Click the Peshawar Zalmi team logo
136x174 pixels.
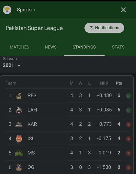point(19,96)
